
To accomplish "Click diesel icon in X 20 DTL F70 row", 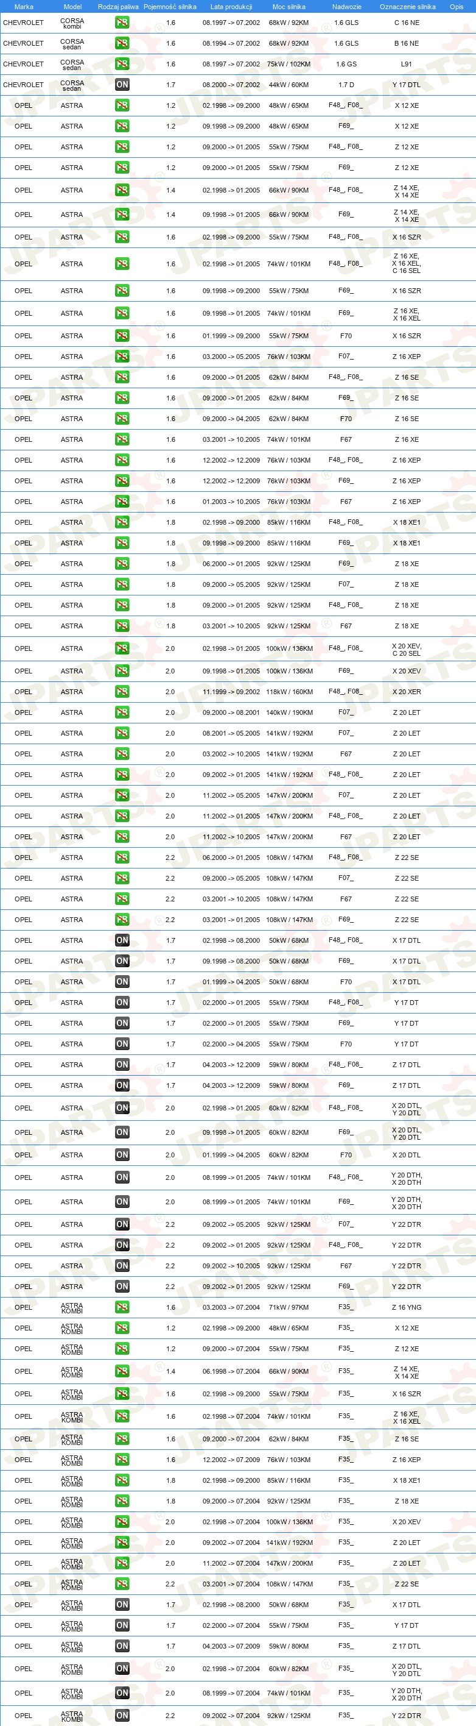I will coord(122,1154).
